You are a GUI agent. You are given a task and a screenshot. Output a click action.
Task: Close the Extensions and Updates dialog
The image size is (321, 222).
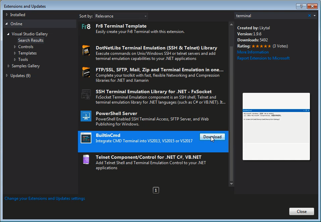point(302,211)
